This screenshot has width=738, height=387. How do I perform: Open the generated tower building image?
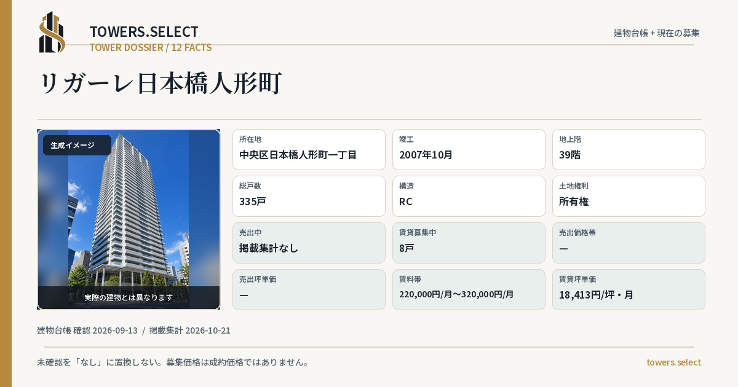pos(129,219)
